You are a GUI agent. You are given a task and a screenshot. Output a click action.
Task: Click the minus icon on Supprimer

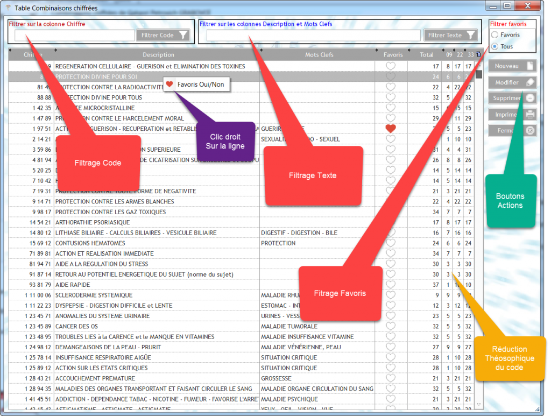point(530,98)
